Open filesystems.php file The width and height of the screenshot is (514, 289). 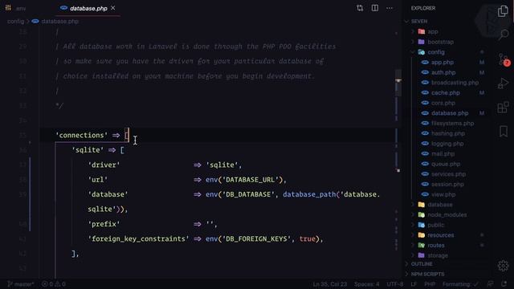pyautogui.click(x=452, y=123)
